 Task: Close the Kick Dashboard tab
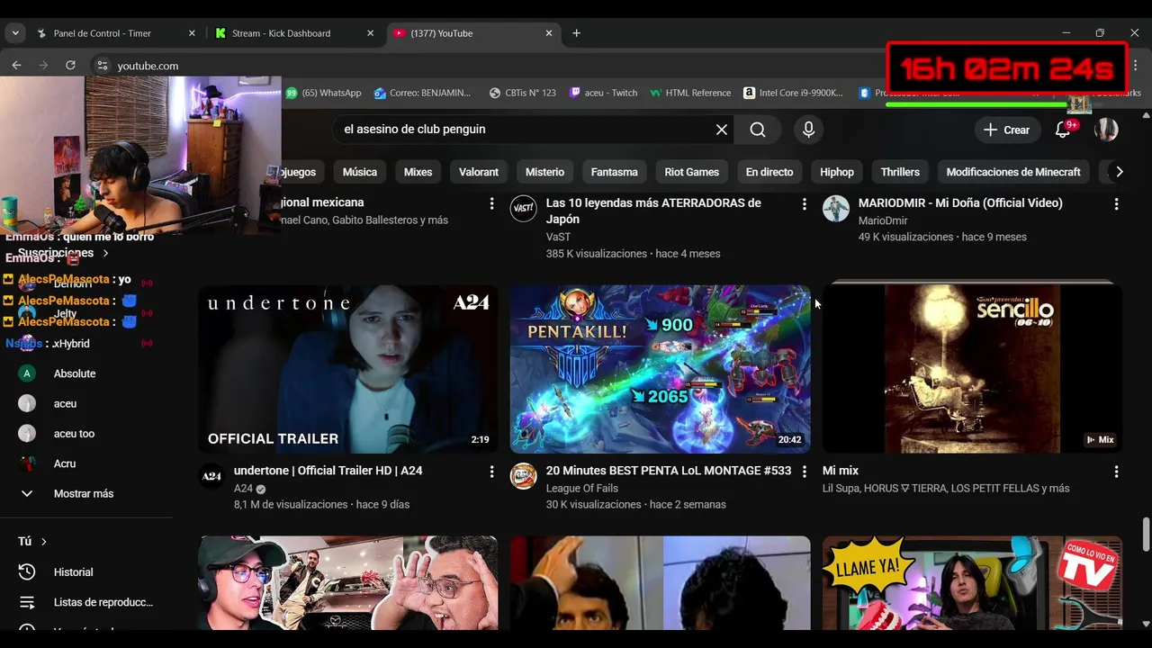pos(370,33)
